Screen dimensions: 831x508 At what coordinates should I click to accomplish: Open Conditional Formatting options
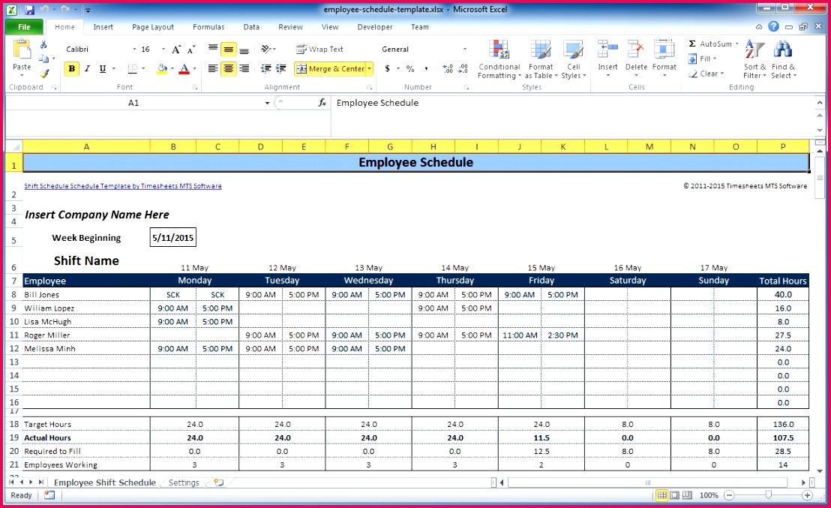[x=499, y=59]
